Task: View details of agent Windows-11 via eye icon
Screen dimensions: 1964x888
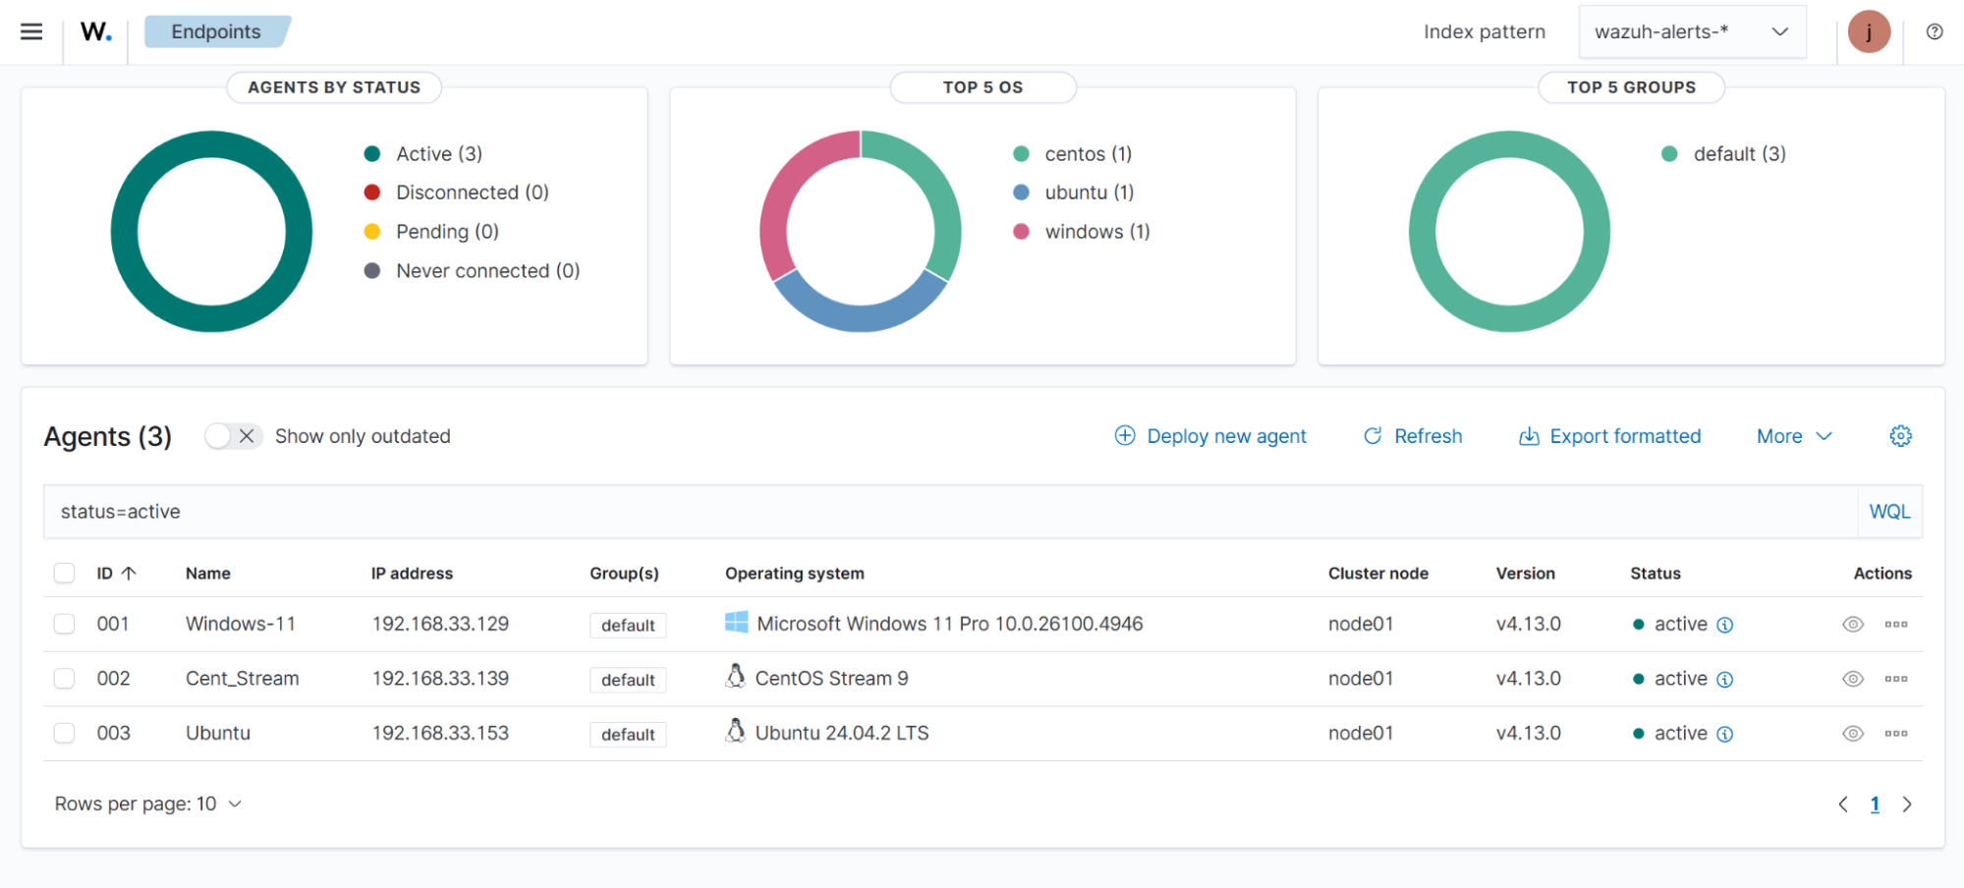Action: (1852, 623)
